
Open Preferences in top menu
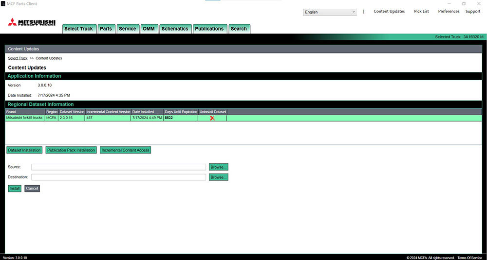click(449, 12)
